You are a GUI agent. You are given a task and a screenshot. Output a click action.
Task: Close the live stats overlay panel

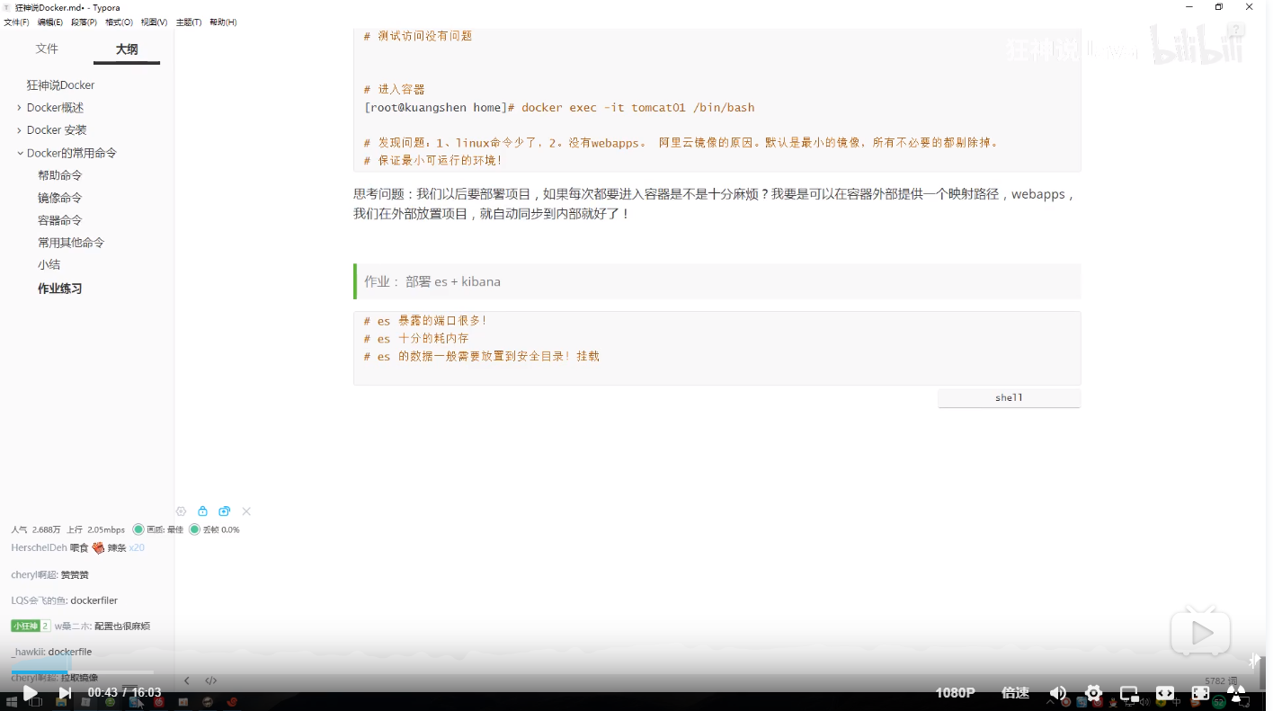tap(246, 511)
